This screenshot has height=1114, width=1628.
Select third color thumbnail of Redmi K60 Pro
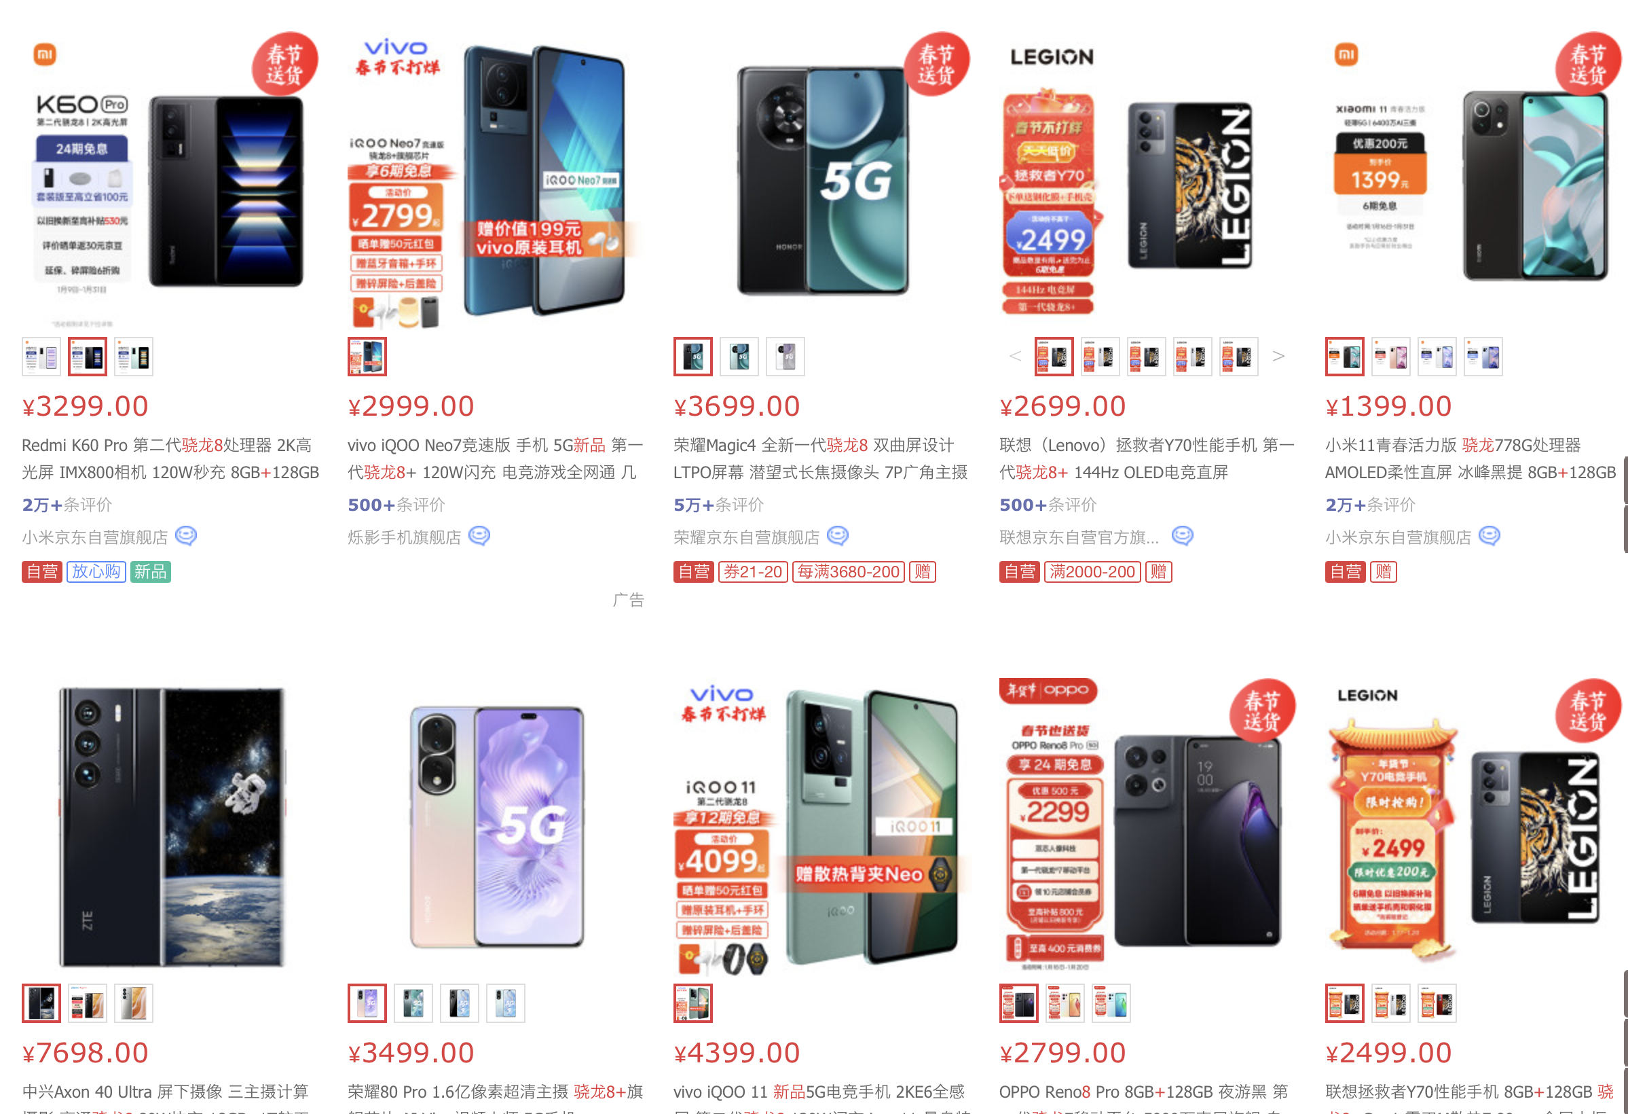coord(134,357)
